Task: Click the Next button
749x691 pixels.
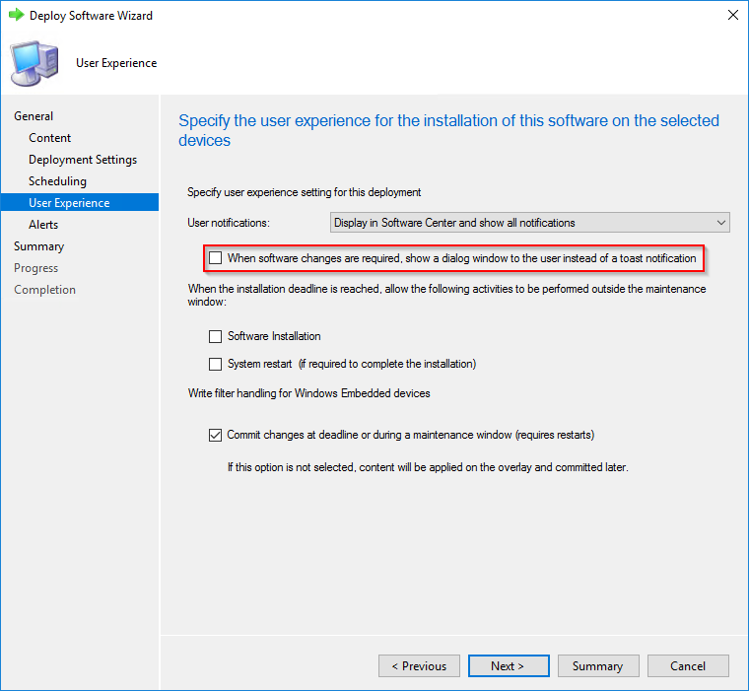Action: coord(508,666)
